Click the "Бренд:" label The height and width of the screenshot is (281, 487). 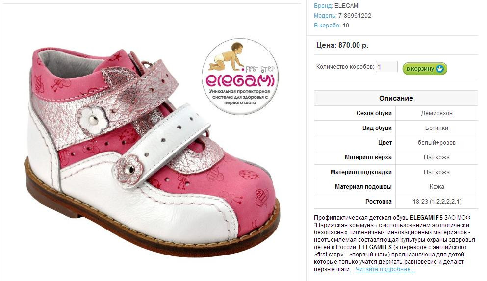[323, 6]
